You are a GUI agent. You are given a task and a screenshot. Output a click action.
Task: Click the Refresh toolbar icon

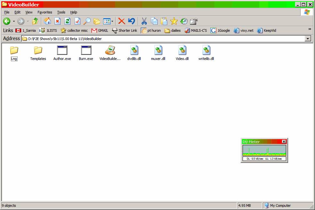67,21
